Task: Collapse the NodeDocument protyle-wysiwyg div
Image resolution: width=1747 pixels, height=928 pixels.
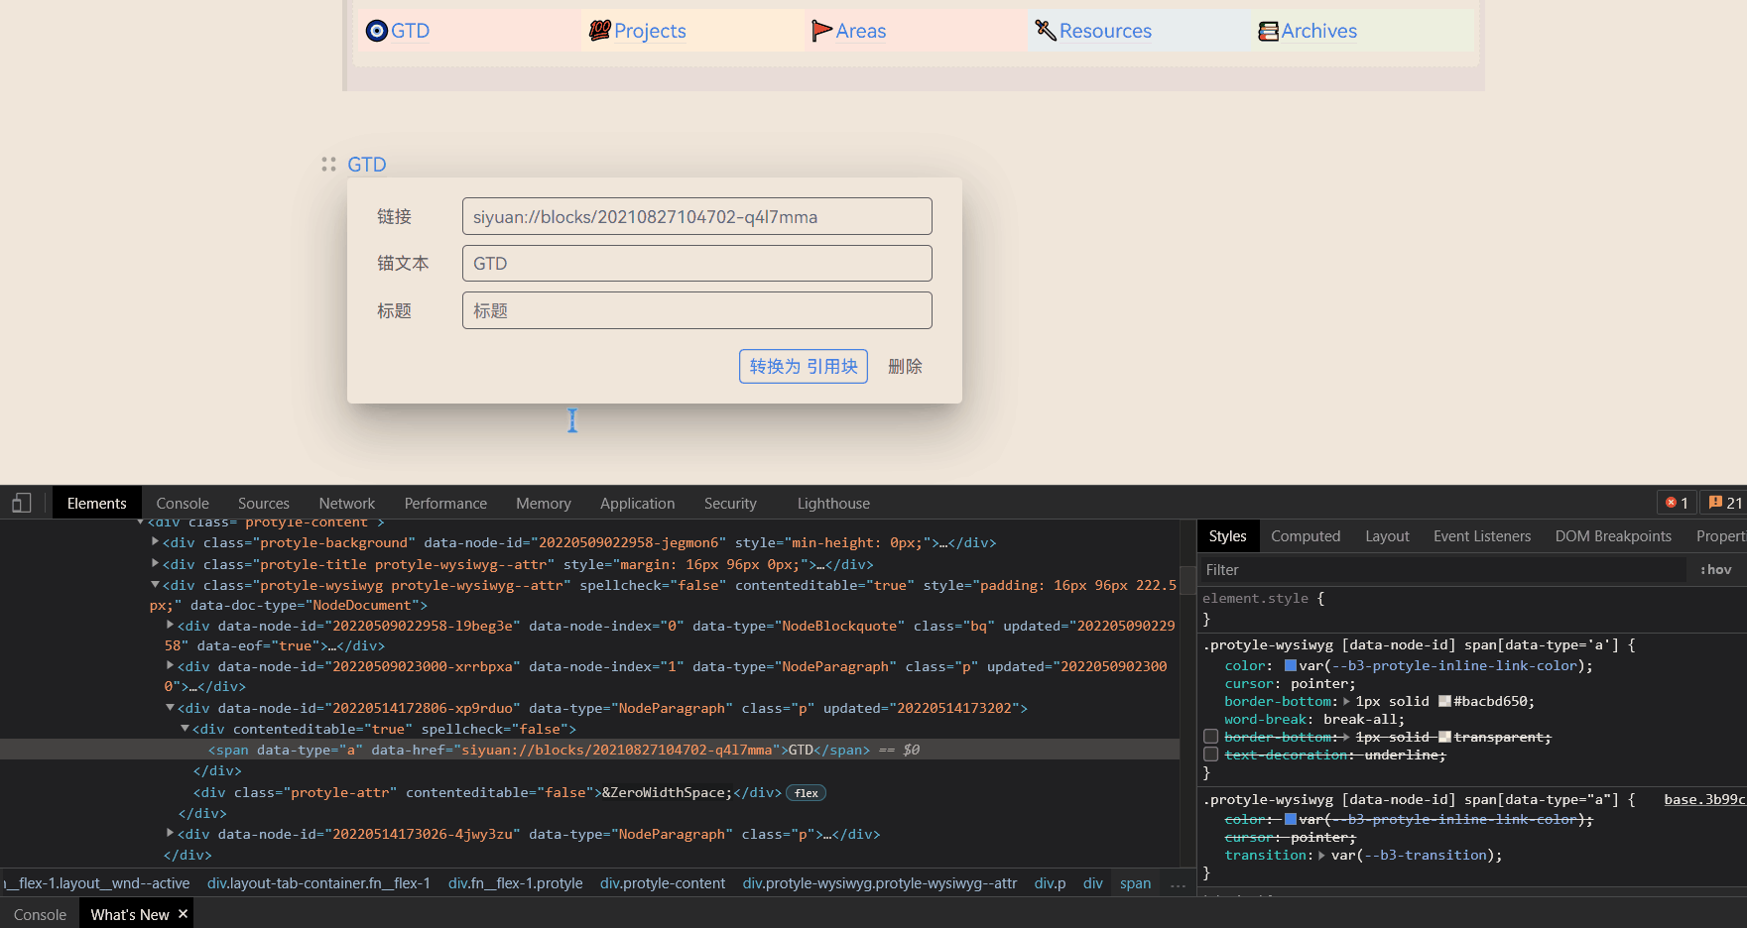Action: [x=155, y=585]
